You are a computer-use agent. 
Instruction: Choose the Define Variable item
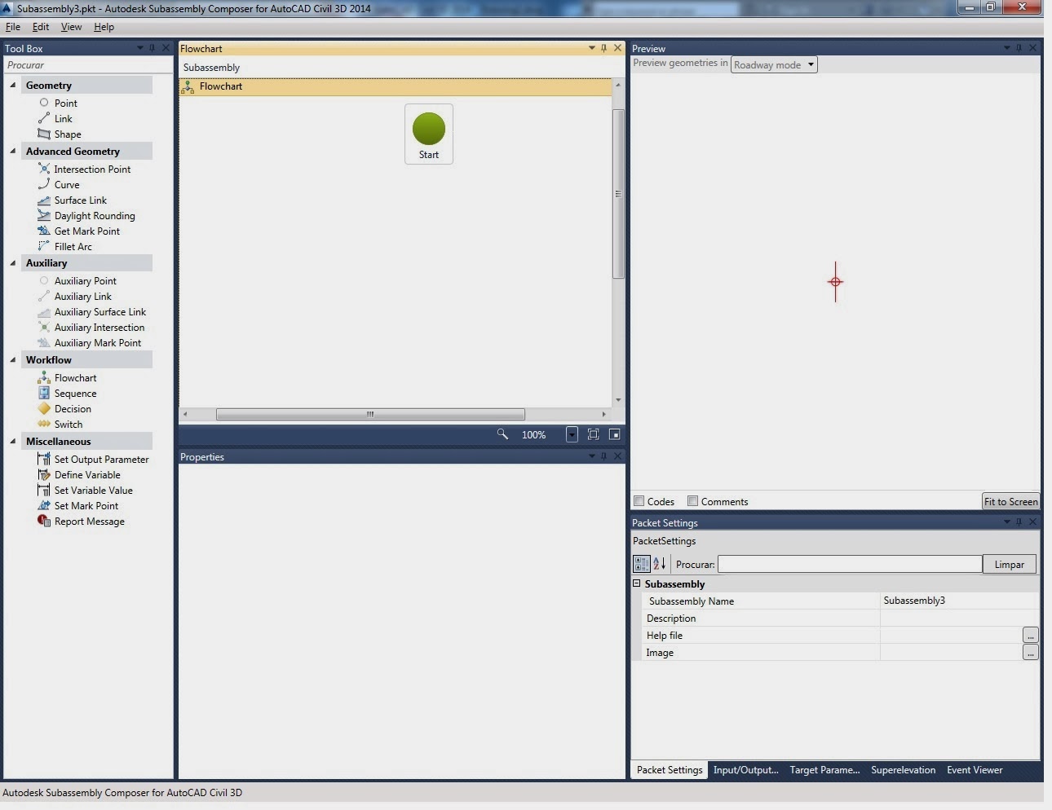(79, 475)
